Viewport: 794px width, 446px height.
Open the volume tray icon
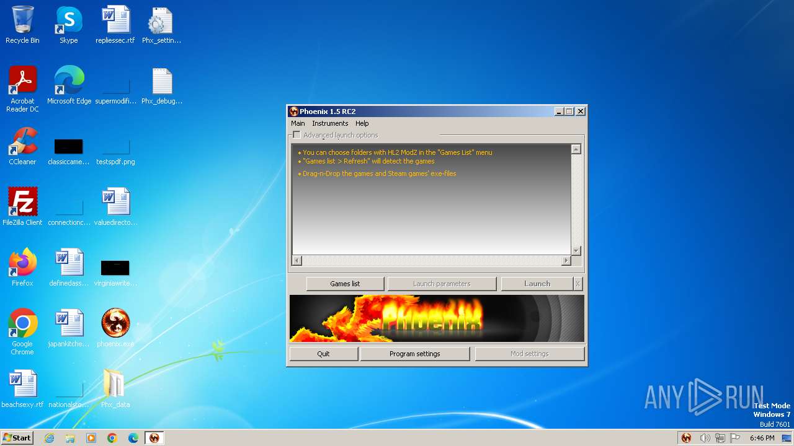[x=705, y=438]
